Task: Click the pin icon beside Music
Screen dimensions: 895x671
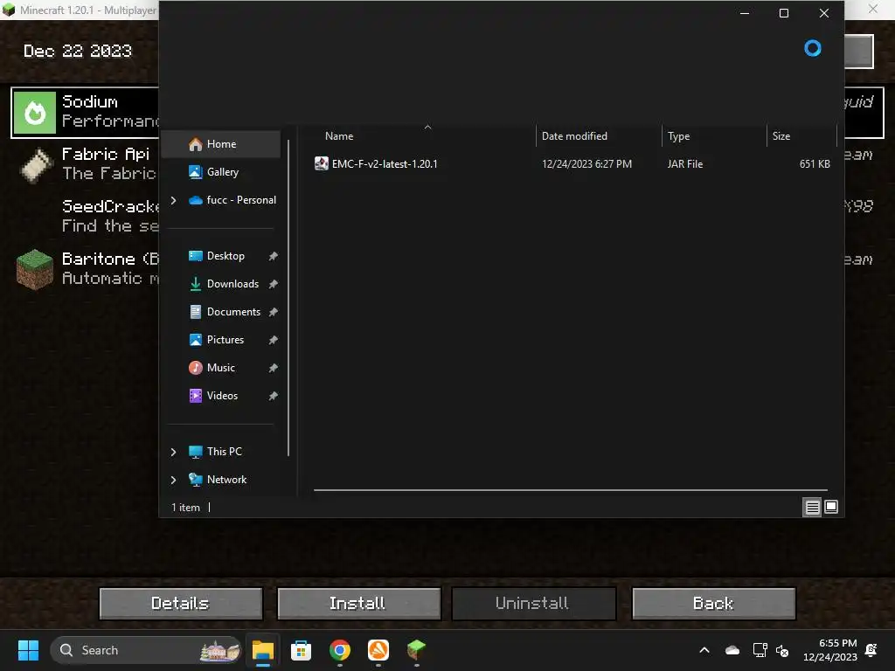Action: (x=274, y=368)
